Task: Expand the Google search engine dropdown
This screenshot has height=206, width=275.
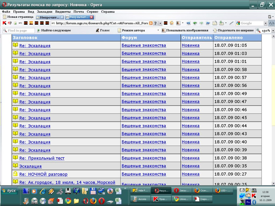Action: pyautogui.click(x=265, y=23)
